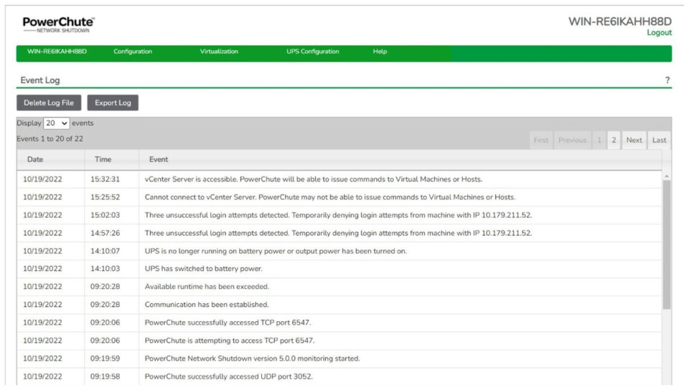The width and height of the screenshot is (689, 390).
Task: Click the Date column header
Action: click(35, 159)
